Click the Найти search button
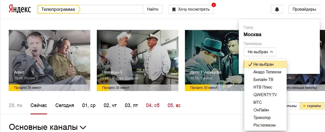Viewport: 325px width, 132px height. coord(153,9)
